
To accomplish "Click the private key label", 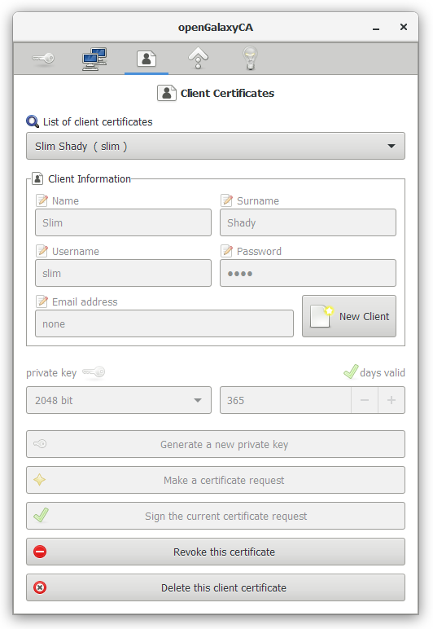I will [51, 373].
